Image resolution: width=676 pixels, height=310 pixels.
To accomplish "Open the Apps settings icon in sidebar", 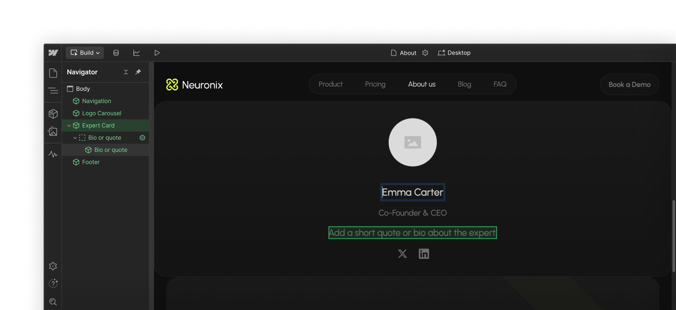I will coord(53,266).
